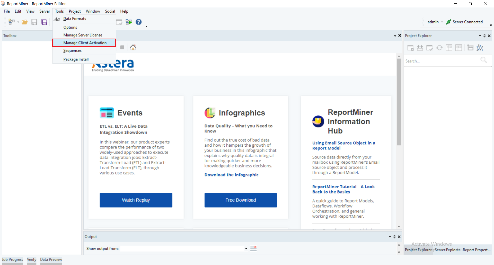This screenshot has height=265, width=494.
Task: Click the new project icon in main toolbar
Action: (12, 22)
